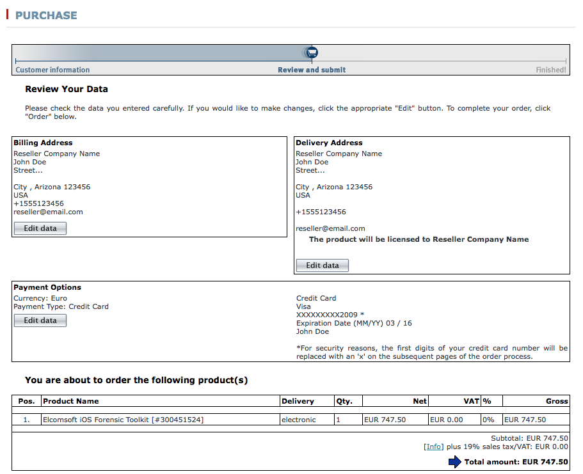This screenshot has width=583, height=474.
Task: Go to the Customer information step
Action: click(x=52, y=70)
